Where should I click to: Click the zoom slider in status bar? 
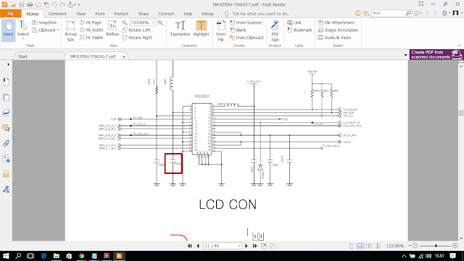click(x=435, y=246)
